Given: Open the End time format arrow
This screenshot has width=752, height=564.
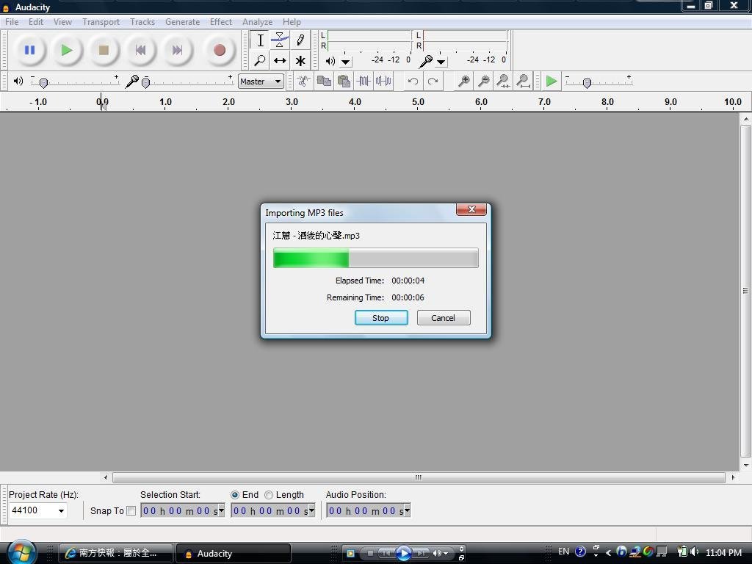Looking at the screenshot, I should point(311,510).
